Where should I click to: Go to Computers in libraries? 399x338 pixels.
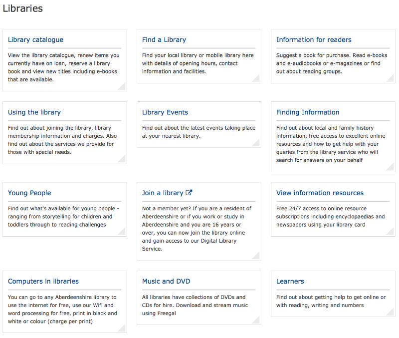point(43,281)
